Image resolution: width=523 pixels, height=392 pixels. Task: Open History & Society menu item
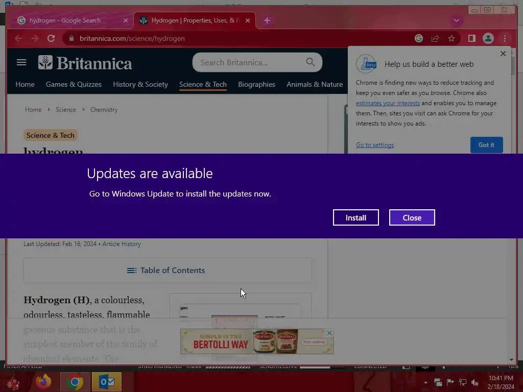140,84
